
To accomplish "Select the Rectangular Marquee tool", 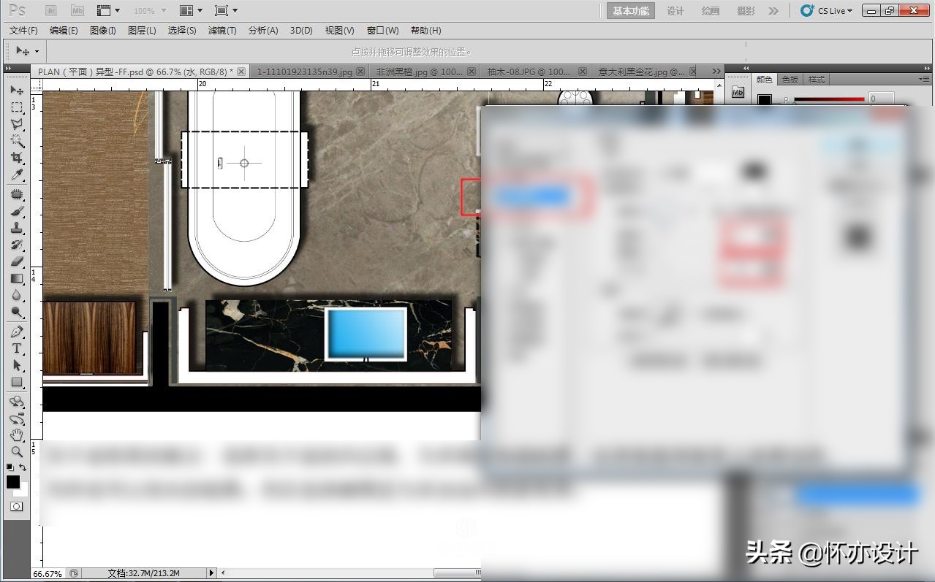I will click(17, 107).
